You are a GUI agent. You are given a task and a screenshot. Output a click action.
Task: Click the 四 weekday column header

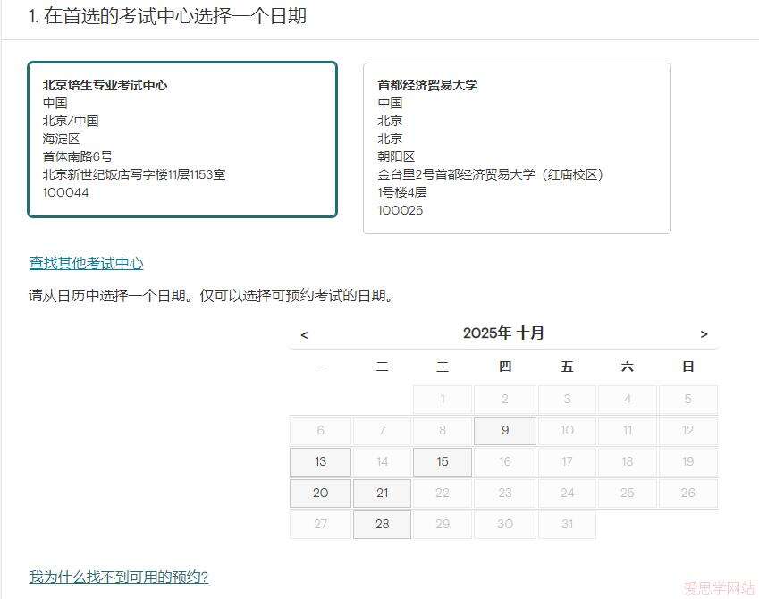click(505, 367)
